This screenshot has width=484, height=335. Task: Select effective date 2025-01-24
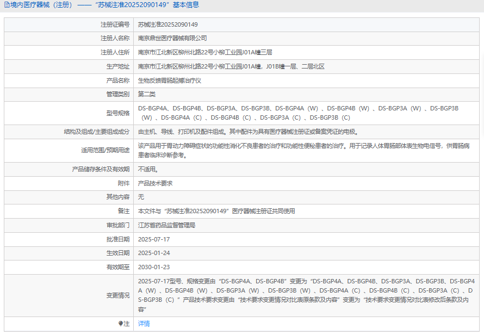154,253
